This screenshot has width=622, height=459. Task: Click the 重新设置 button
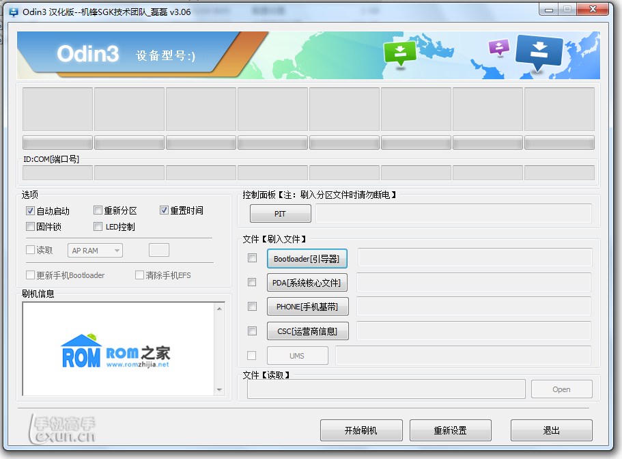point(451,430)
